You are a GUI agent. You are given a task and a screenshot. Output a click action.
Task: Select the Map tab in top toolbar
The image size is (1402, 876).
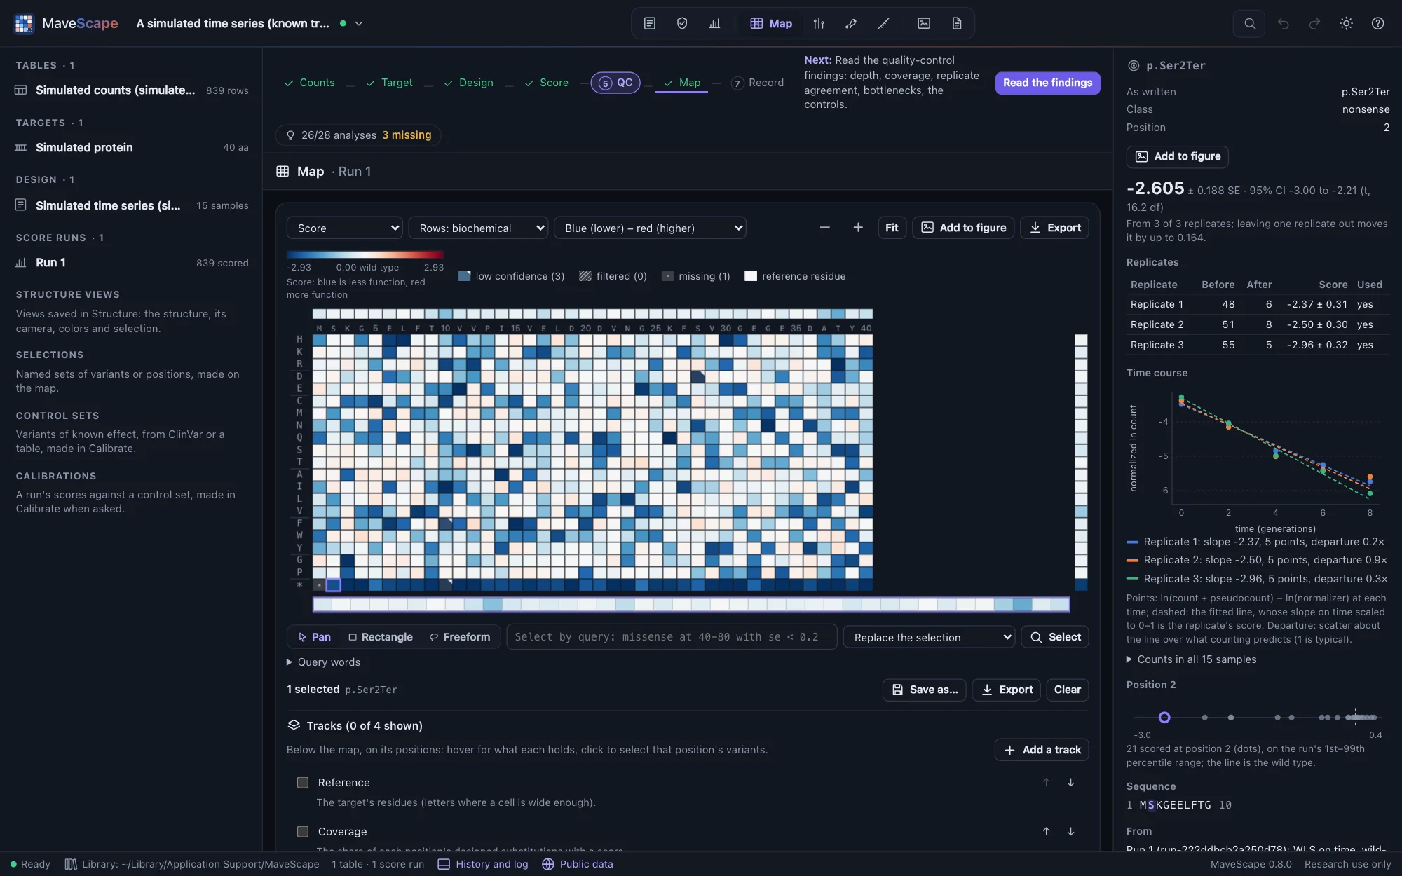click(771, 23)
